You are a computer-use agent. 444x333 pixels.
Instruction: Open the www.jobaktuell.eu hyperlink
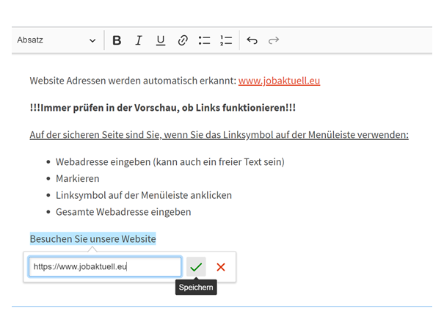point(279,81)
